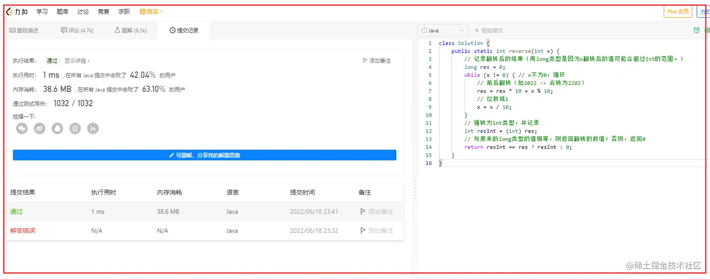Viewport: 710px width, 279px height.
Task: Click code line 'class Solution {'
Action: pos(464,43)
